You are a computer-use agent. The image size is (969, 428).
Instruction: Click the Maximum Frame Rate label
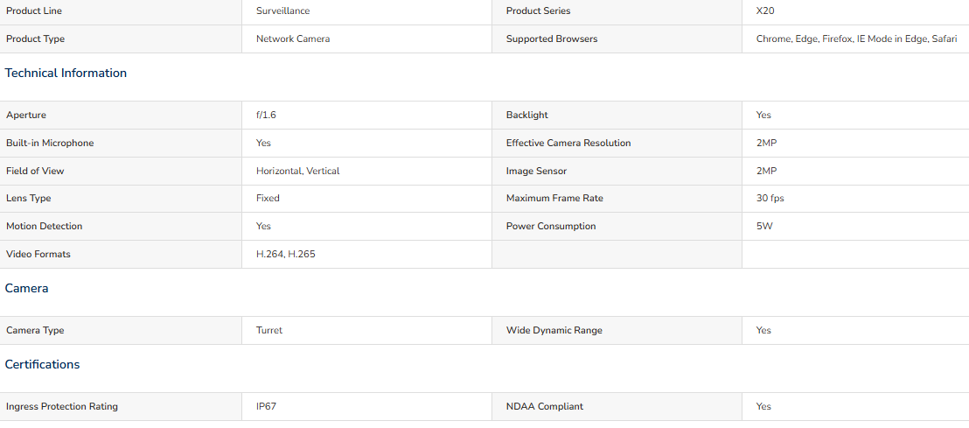pyautogui.click(x=554, y=199)
